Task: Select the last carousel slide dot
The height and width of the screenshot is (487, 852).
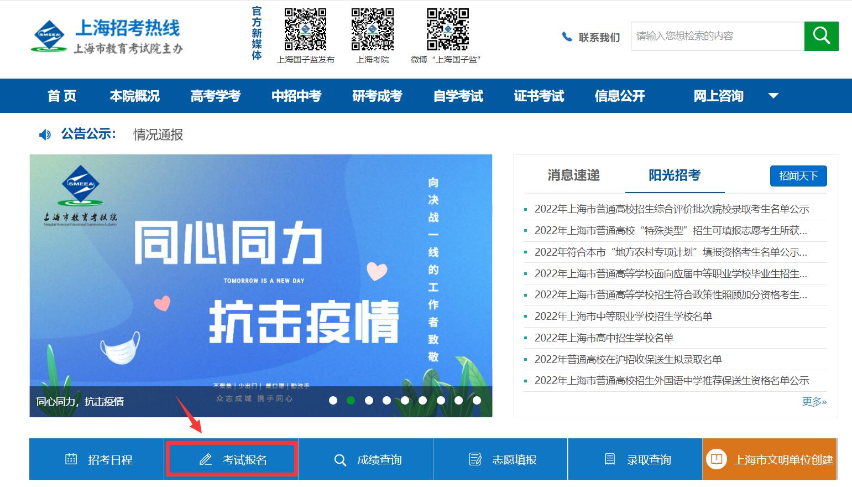Action: pyautogui.click(x=477, y=400)
